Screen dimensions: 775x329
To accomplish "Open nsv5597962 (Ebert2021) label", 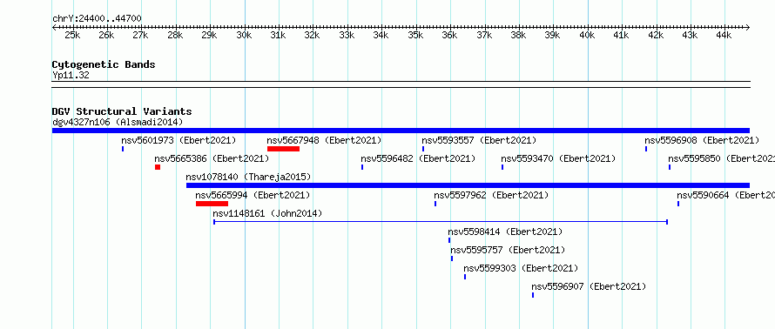I will [491, 195].
